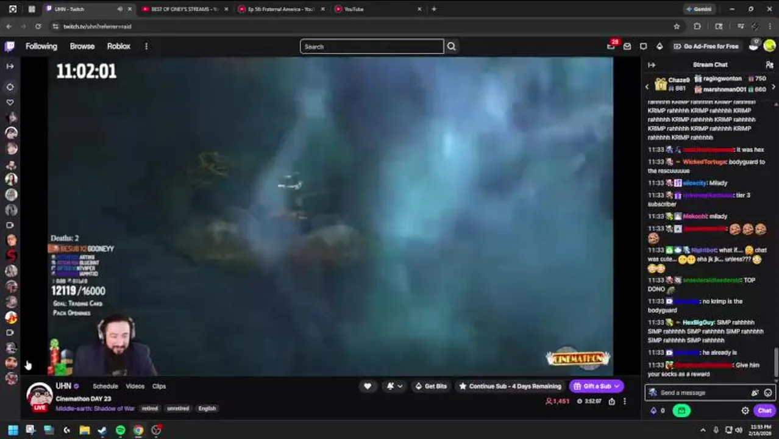The image size is (779, 439).
Task: Open the Roblox category link
Action: pos(118,46)
